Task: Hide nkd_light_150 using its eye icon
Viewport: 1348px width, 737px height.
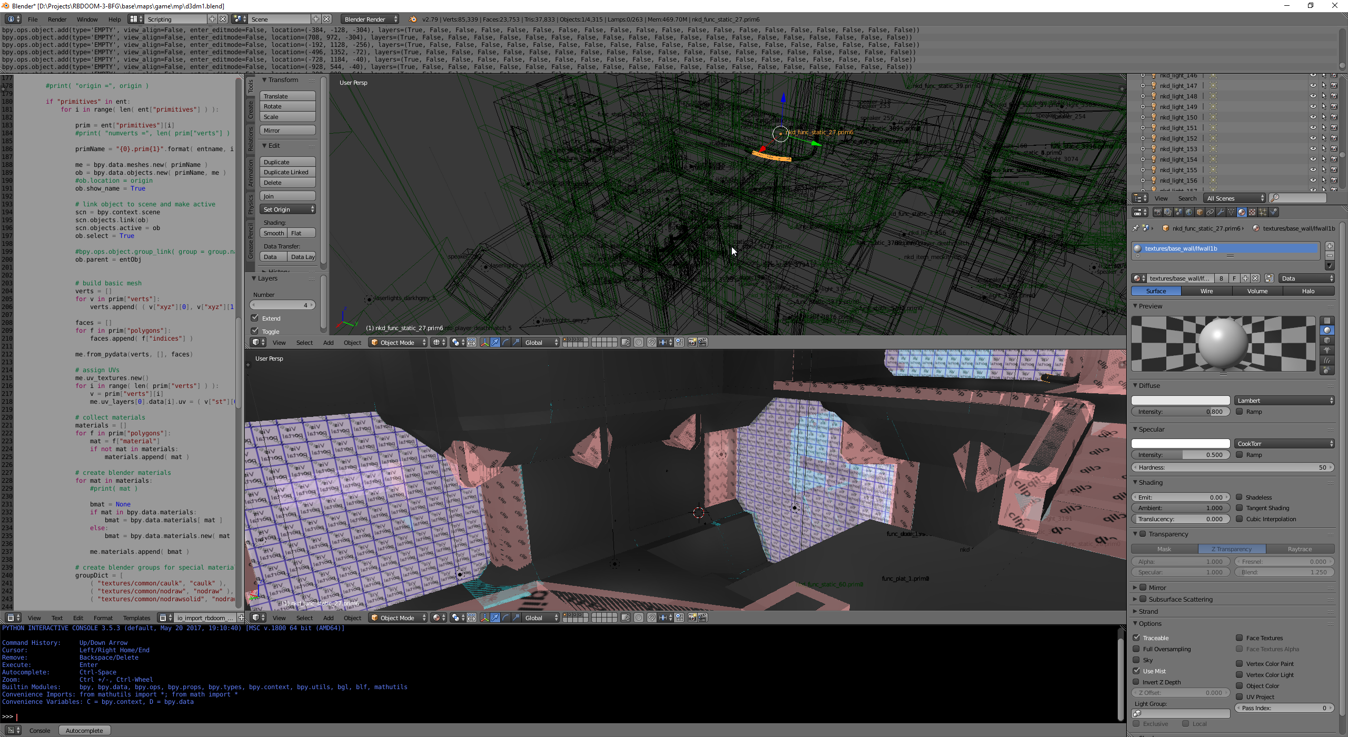Action: [1313, 117]
